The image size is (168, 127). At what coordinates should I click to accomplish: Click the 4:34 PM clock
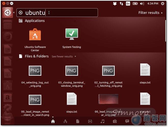153,4
